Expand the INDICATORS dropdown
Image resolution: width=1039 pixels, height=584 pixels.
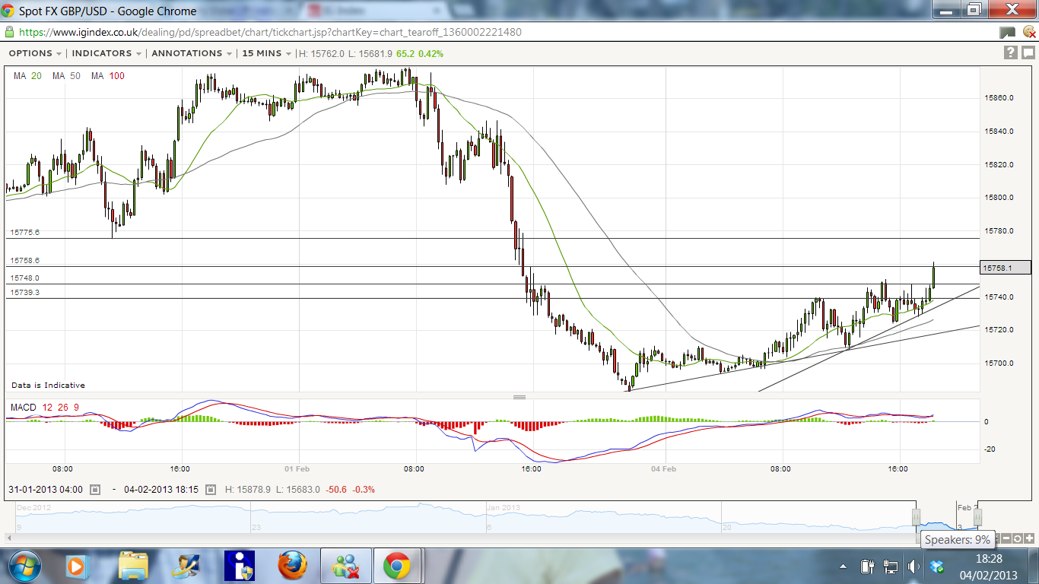[106, 53]
